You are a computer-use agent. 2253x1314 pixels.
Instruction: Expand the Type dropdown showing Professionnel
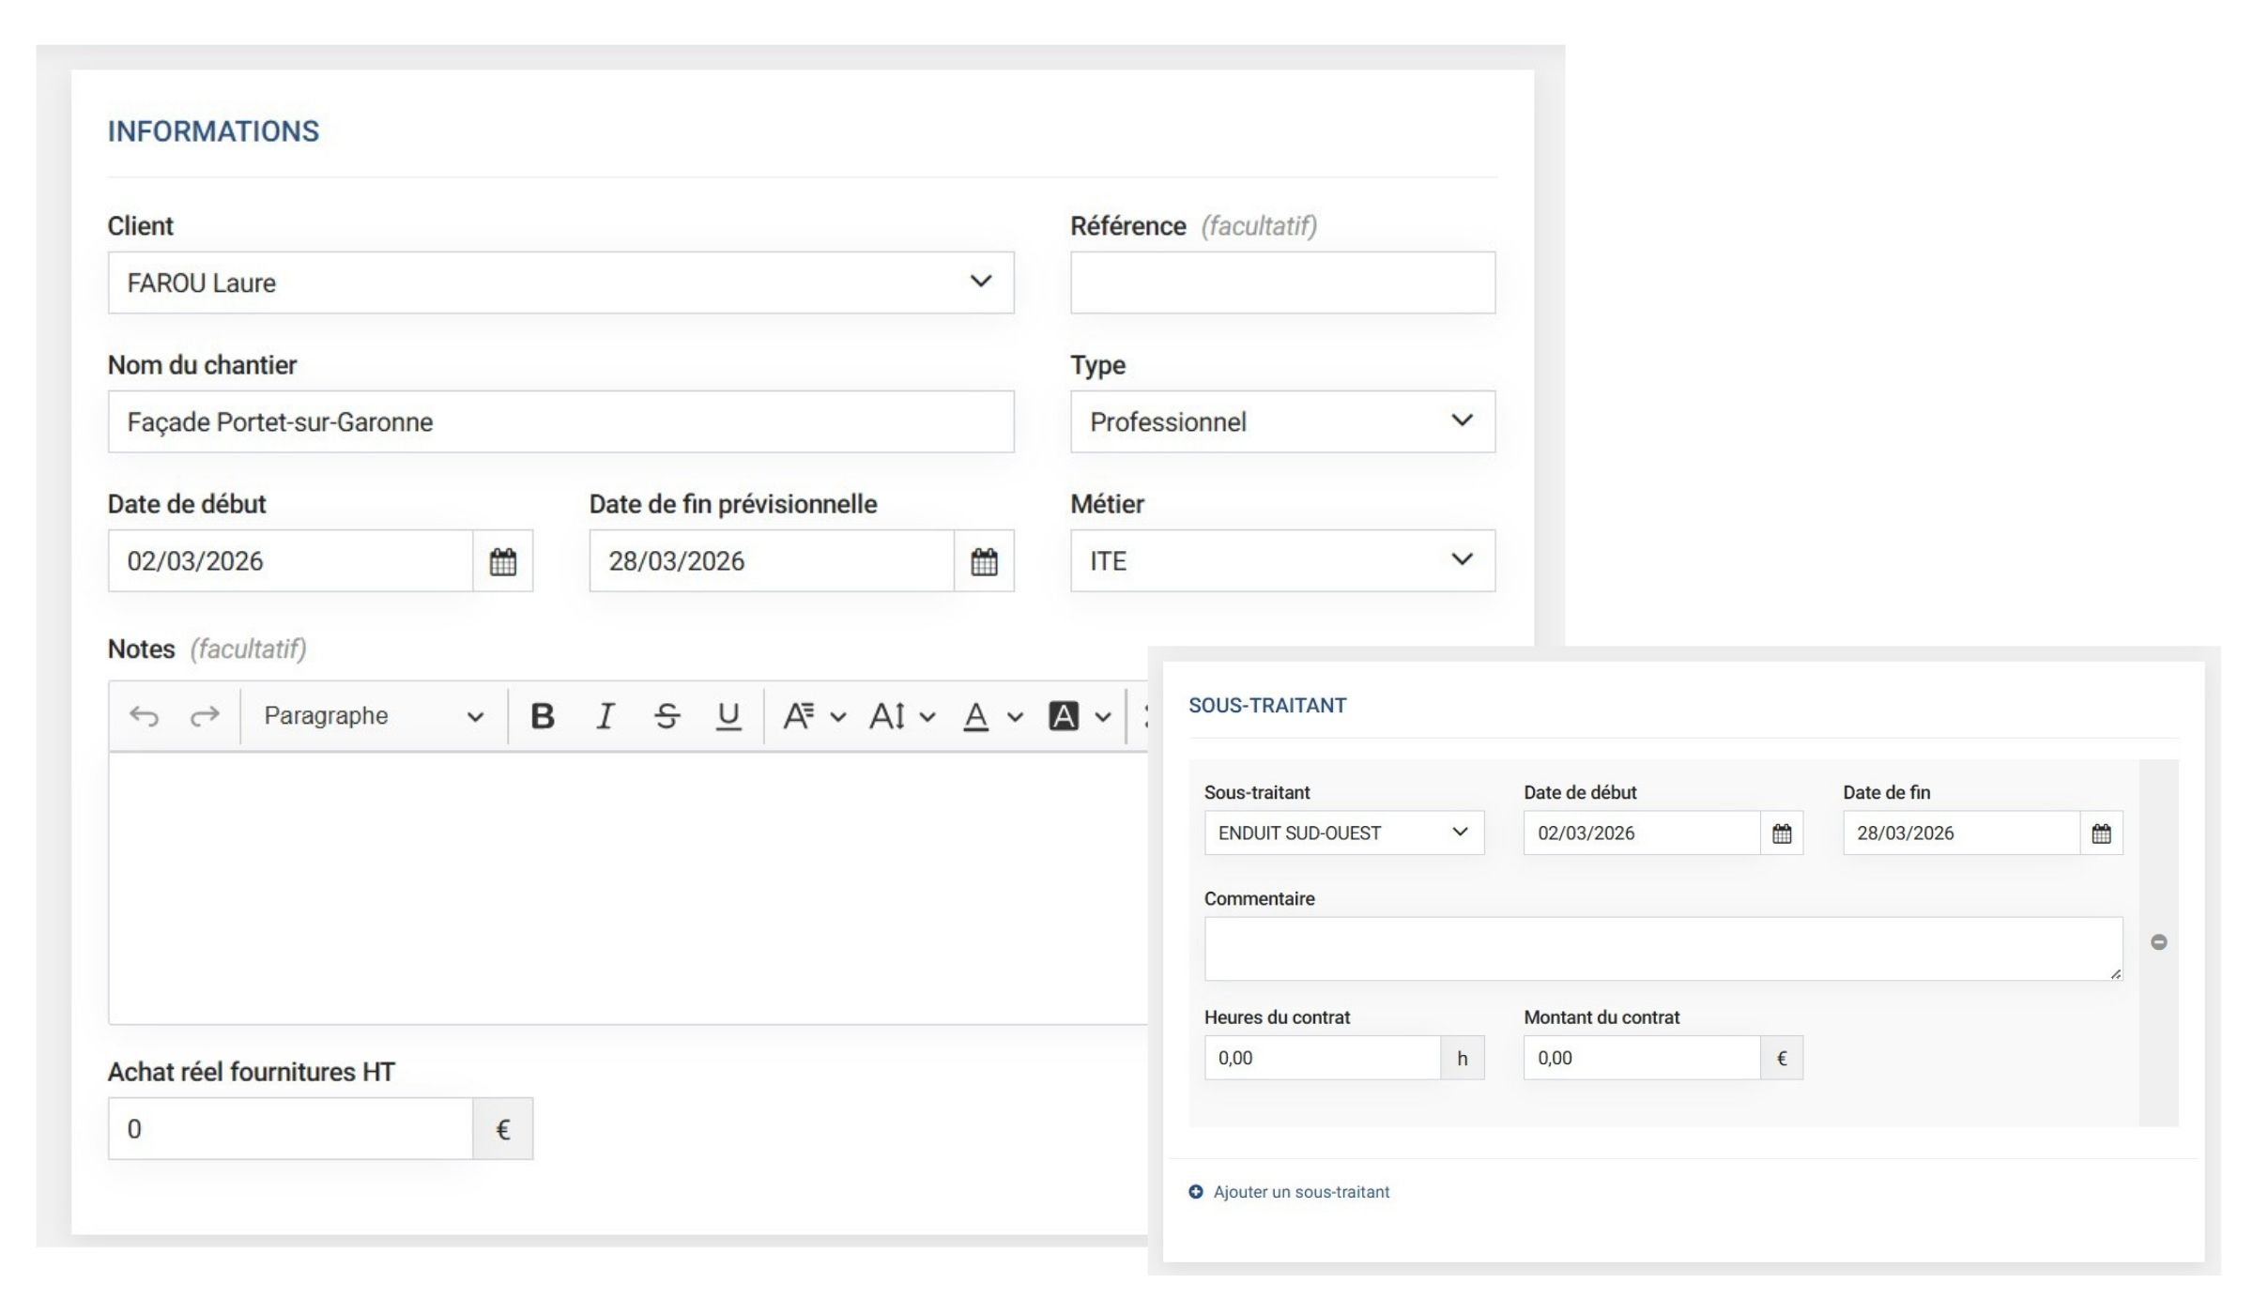[x=1282, y=422]
